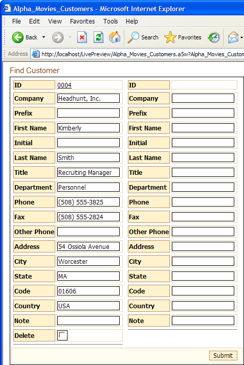Image resolution: width=244 pixels, height=365 pixels.
Task: Submit the customer form
Action: coord(223,355)
